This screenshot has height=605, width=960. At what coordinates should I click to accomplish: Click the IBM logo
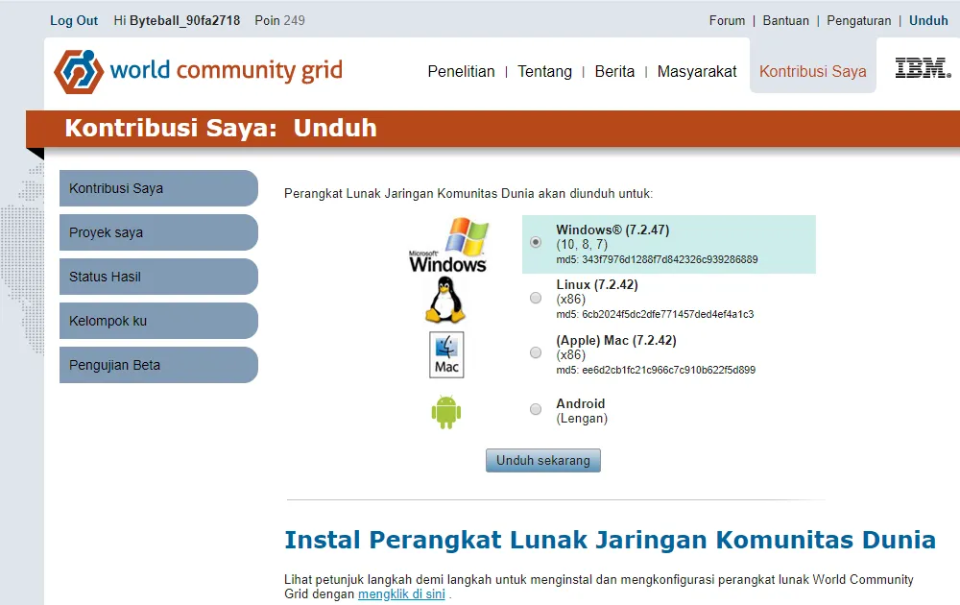point(923,68)
